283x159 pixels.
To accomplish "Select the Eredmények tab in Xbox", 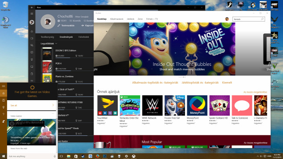I will click(x=66, y=37).
